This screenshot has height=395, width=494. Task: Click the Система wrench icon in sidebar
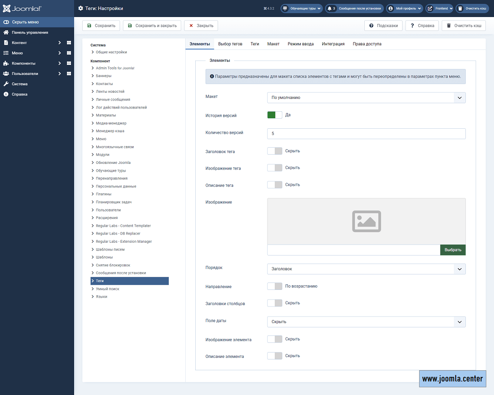6,84
